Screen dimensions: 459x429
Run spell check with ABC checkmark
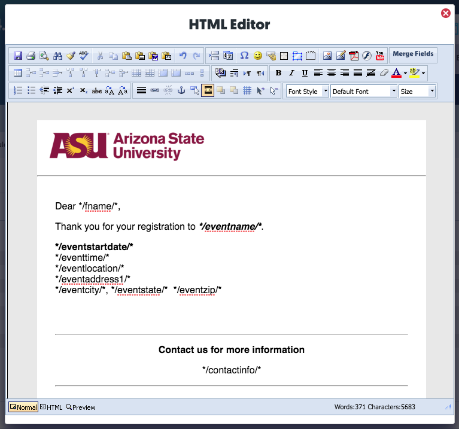(84, 56)
